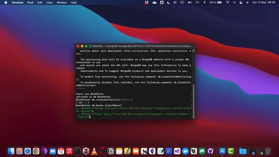Image resolution: width=279 pixels, height=157 pixels.
Task: Open Launchpad from the Dock
Action: [x=19, y=151]
